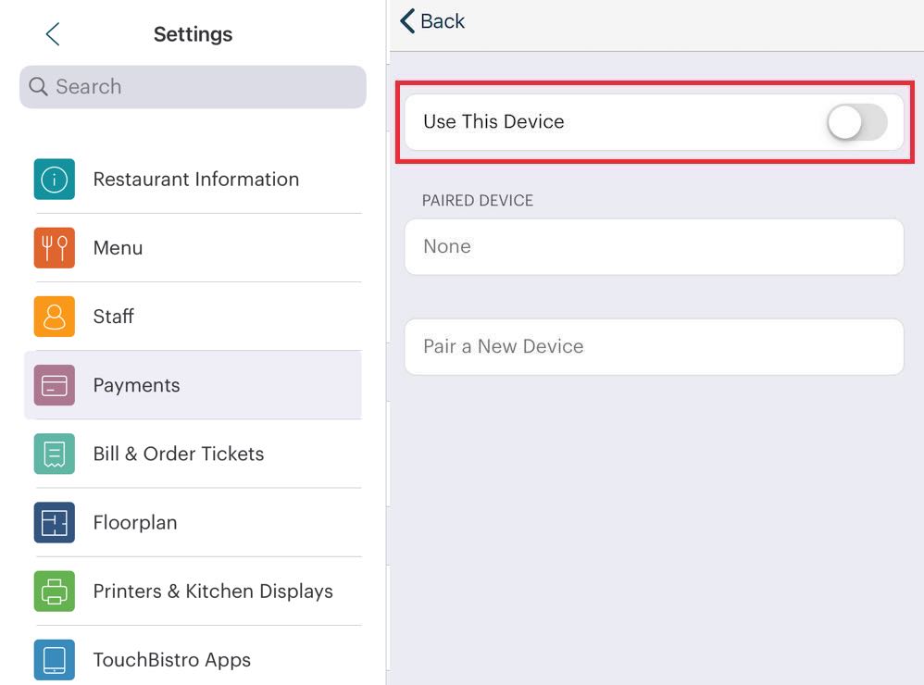The image size is (924, 685).
Task: Click the Bill & Order Tickets receipt icon
Action: click(55, 454)
